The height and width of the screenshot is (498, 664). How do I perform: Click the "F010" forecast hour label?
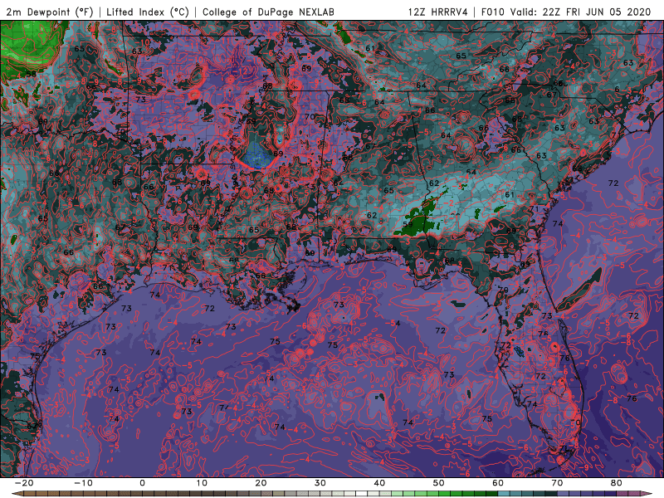pos(492,12)
